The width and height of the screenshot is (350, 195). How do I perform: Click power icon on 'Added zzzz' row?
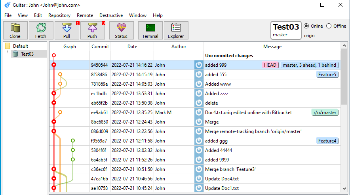[199, 93]
